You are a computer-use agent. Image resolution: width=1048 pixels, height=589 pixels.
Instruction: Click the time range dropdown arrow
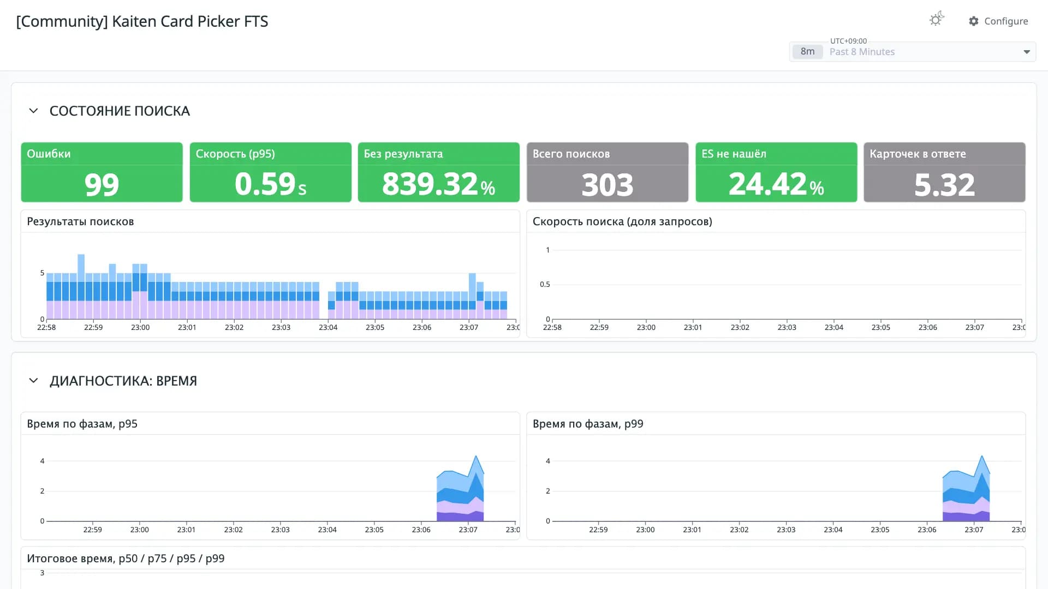[1027, 52]
